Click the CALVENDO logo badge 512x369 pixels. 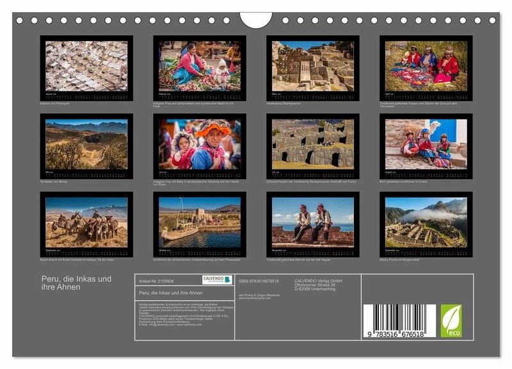(217, 279)
